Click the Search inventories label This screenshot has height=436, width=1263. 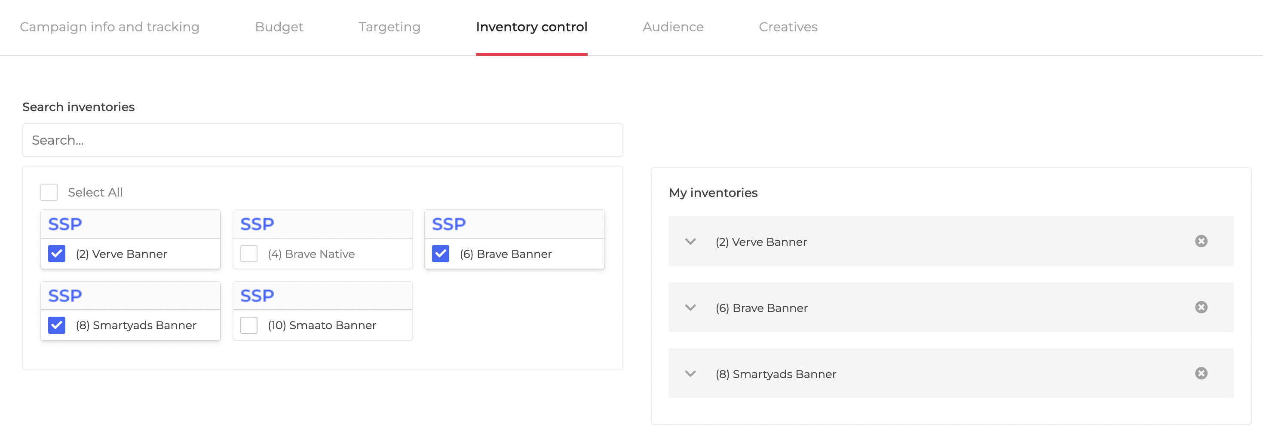(x=78, y=107)
